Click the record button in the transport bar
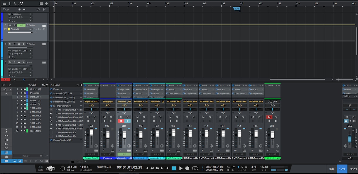358x174 pixels. 187,168
